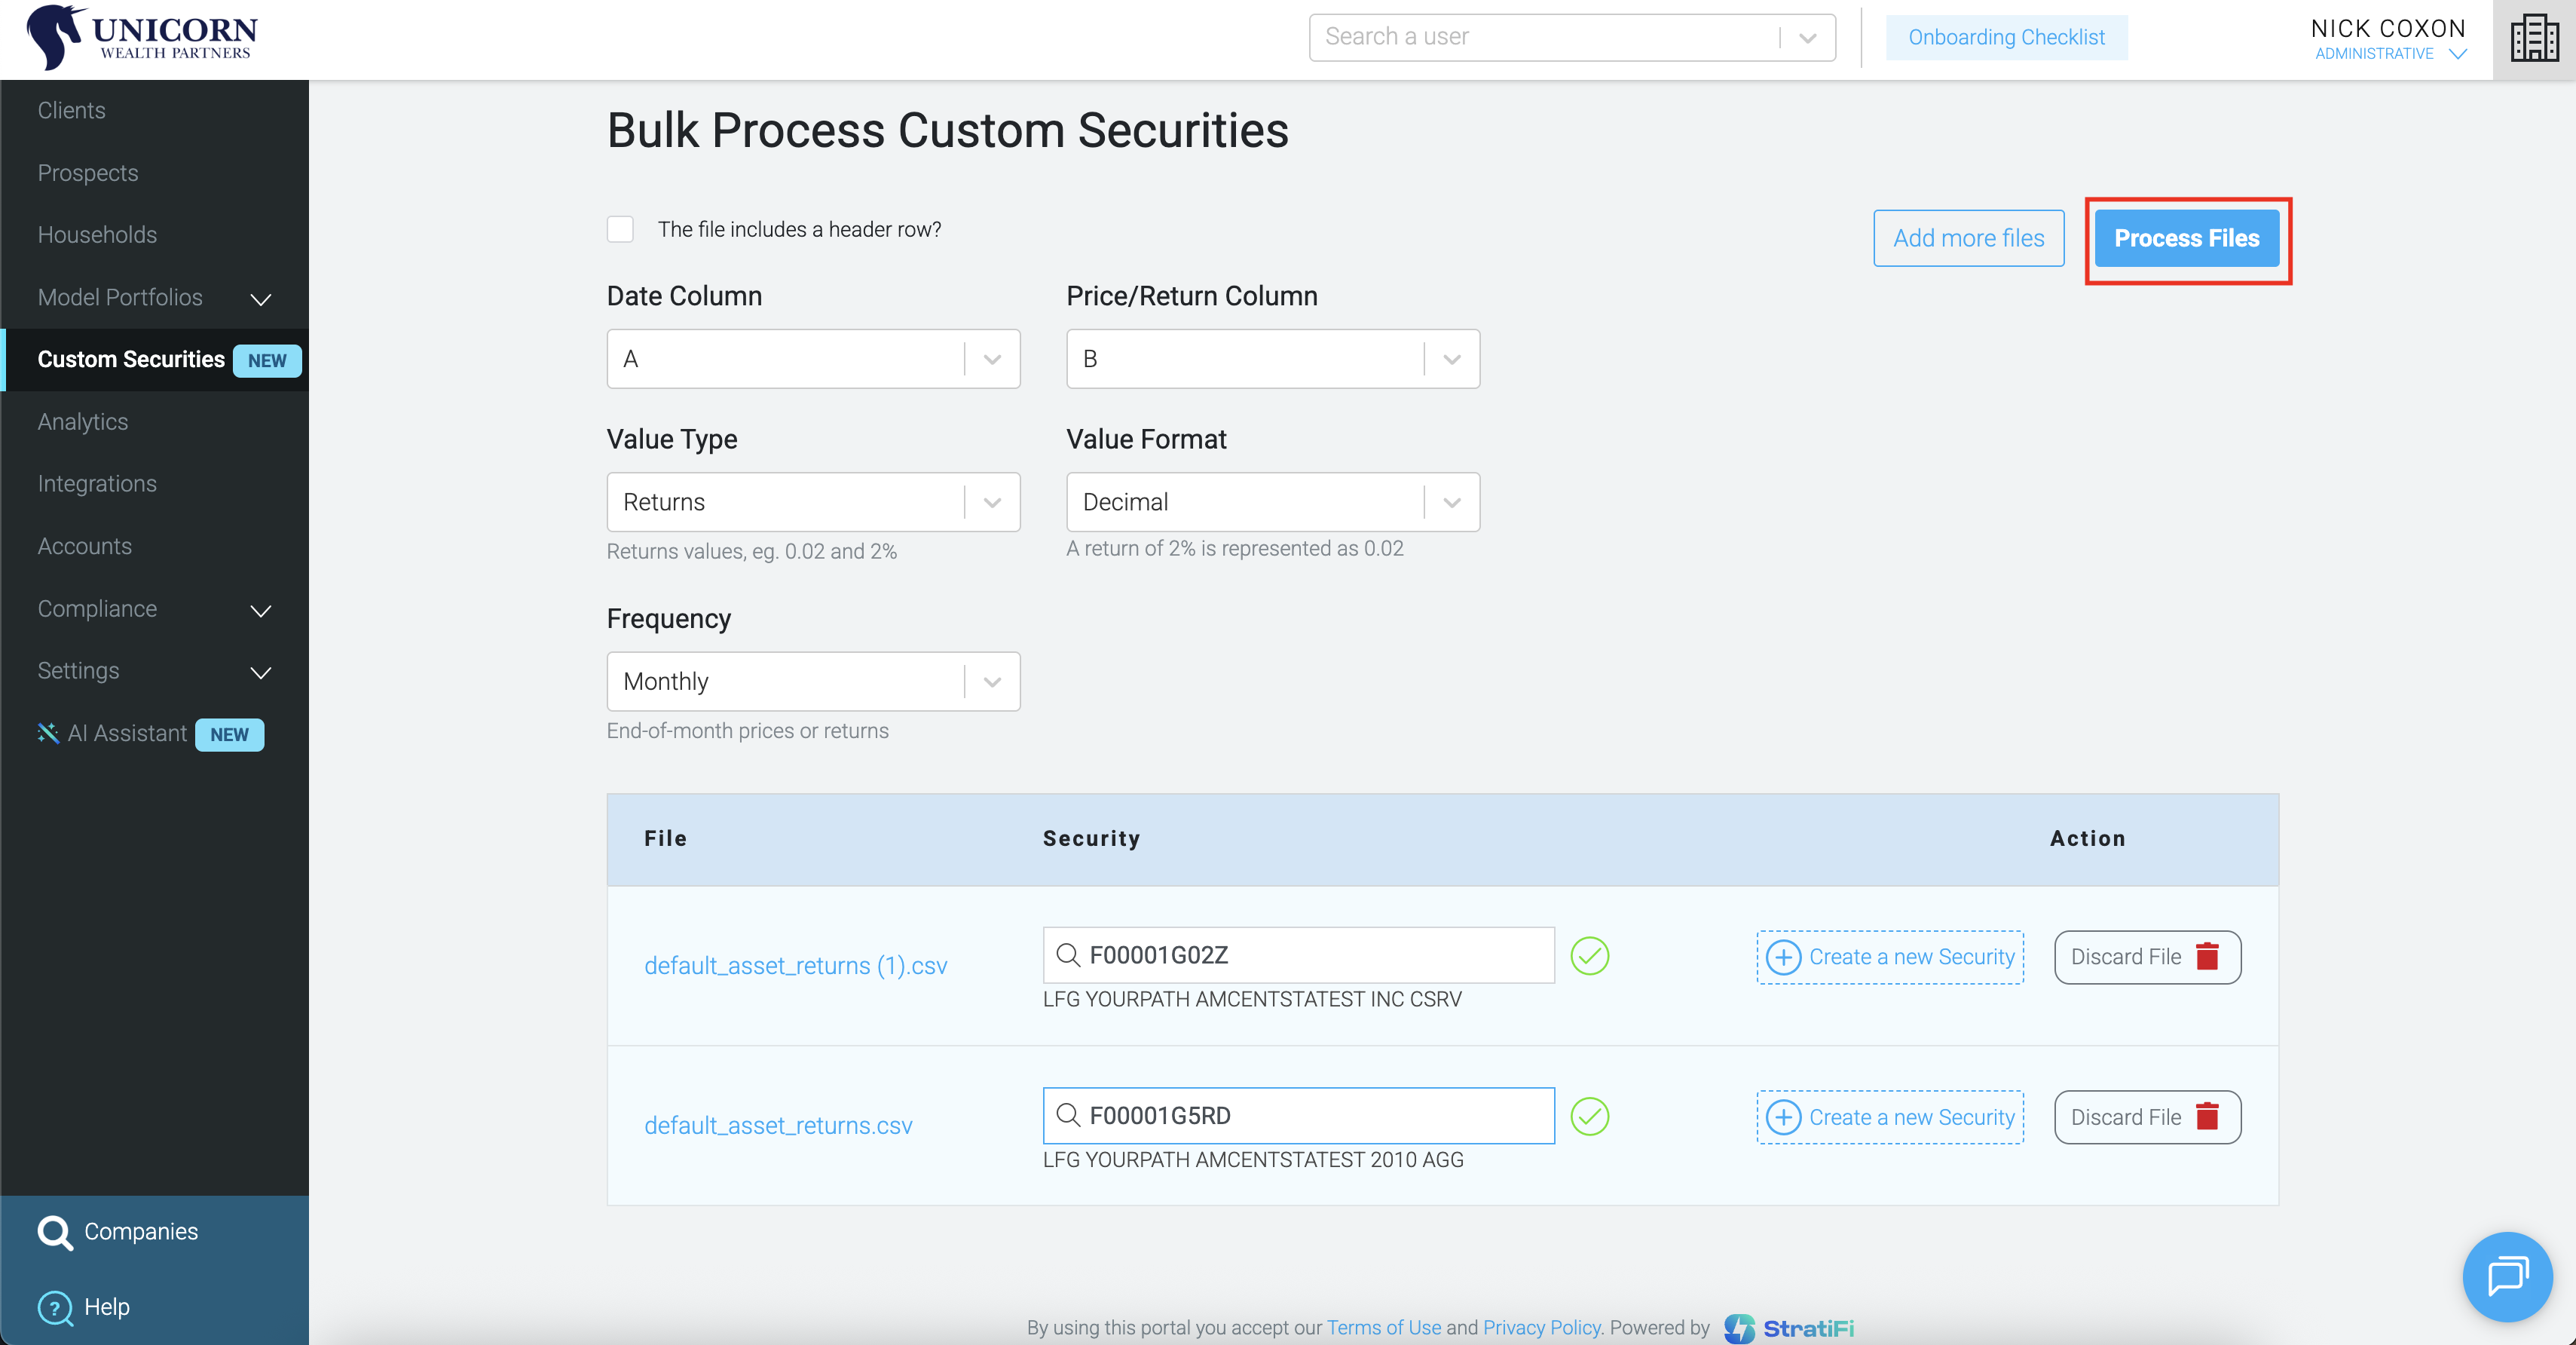Go to Integrations in sidebar
The height and width of the screenshot is (1345, 2576).
pyautogui.click(x=97, y=484)
